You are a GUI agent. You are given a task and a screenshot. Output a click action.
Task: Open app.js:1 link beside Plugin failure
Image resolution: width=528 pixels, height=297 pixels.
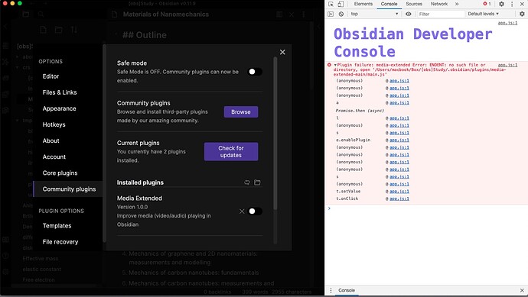click(508, 65)
